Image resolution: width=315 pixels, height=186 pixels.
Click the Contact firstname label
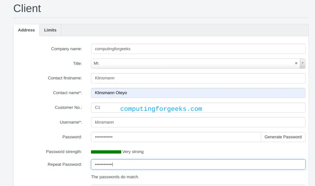65,78
